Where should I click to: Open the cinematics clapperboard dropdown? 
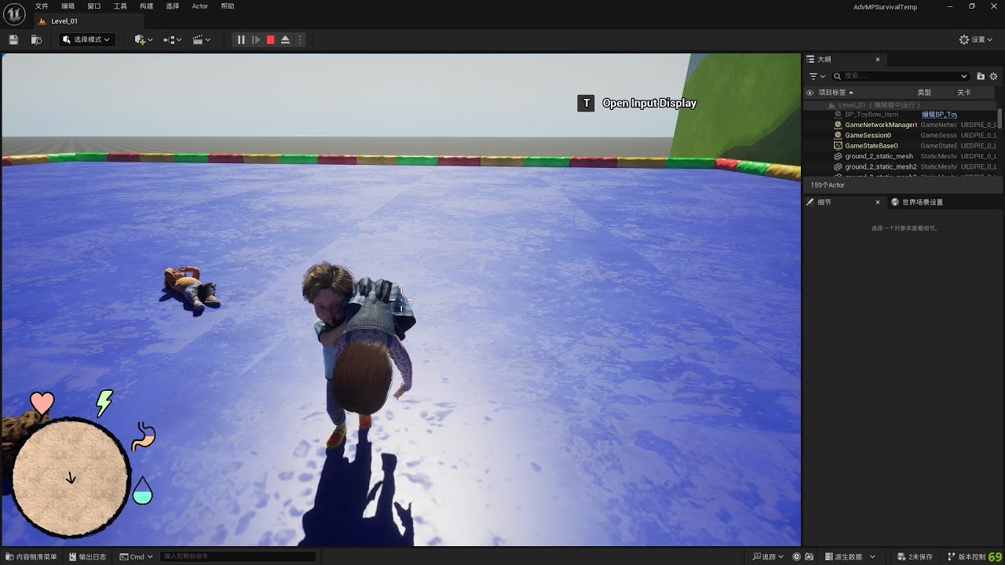click(x=202, y=39)
